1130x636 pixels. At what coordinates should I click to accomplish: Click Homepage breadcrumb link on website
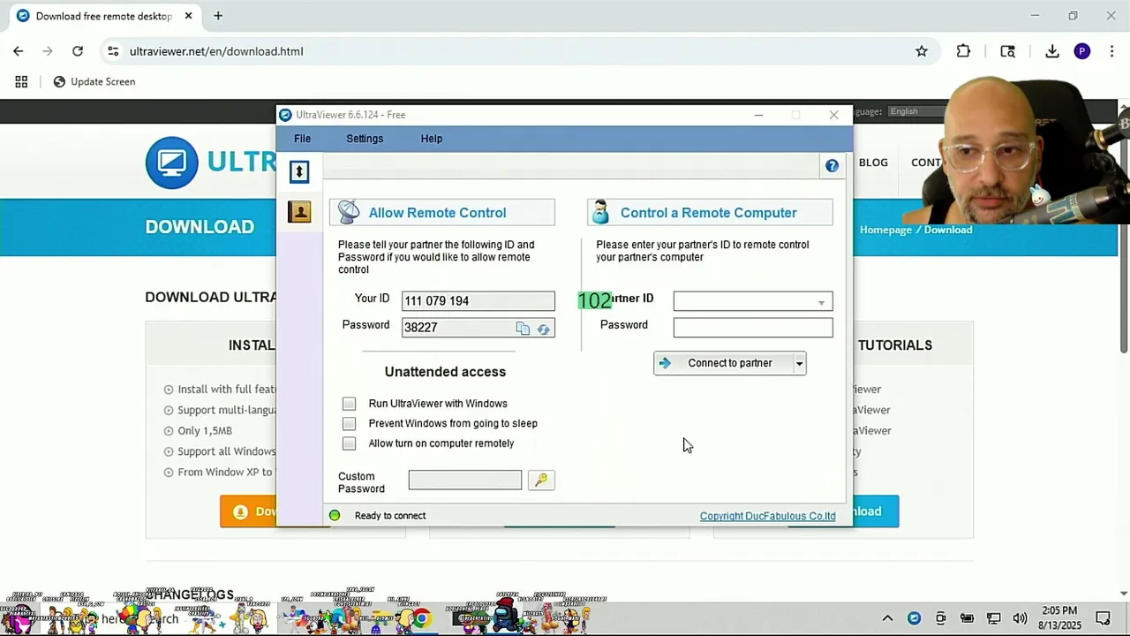pos(885,230)
